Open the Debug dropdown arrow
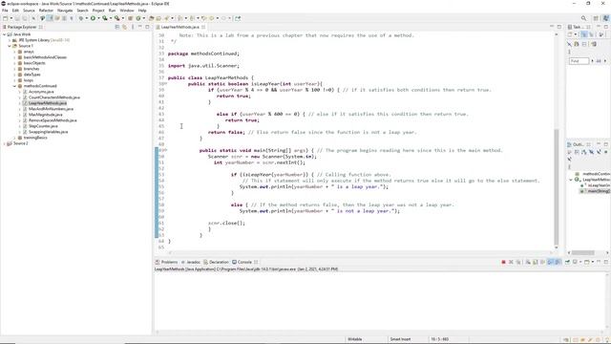This screenshot has height=344, width=611. tap(86, 18)
